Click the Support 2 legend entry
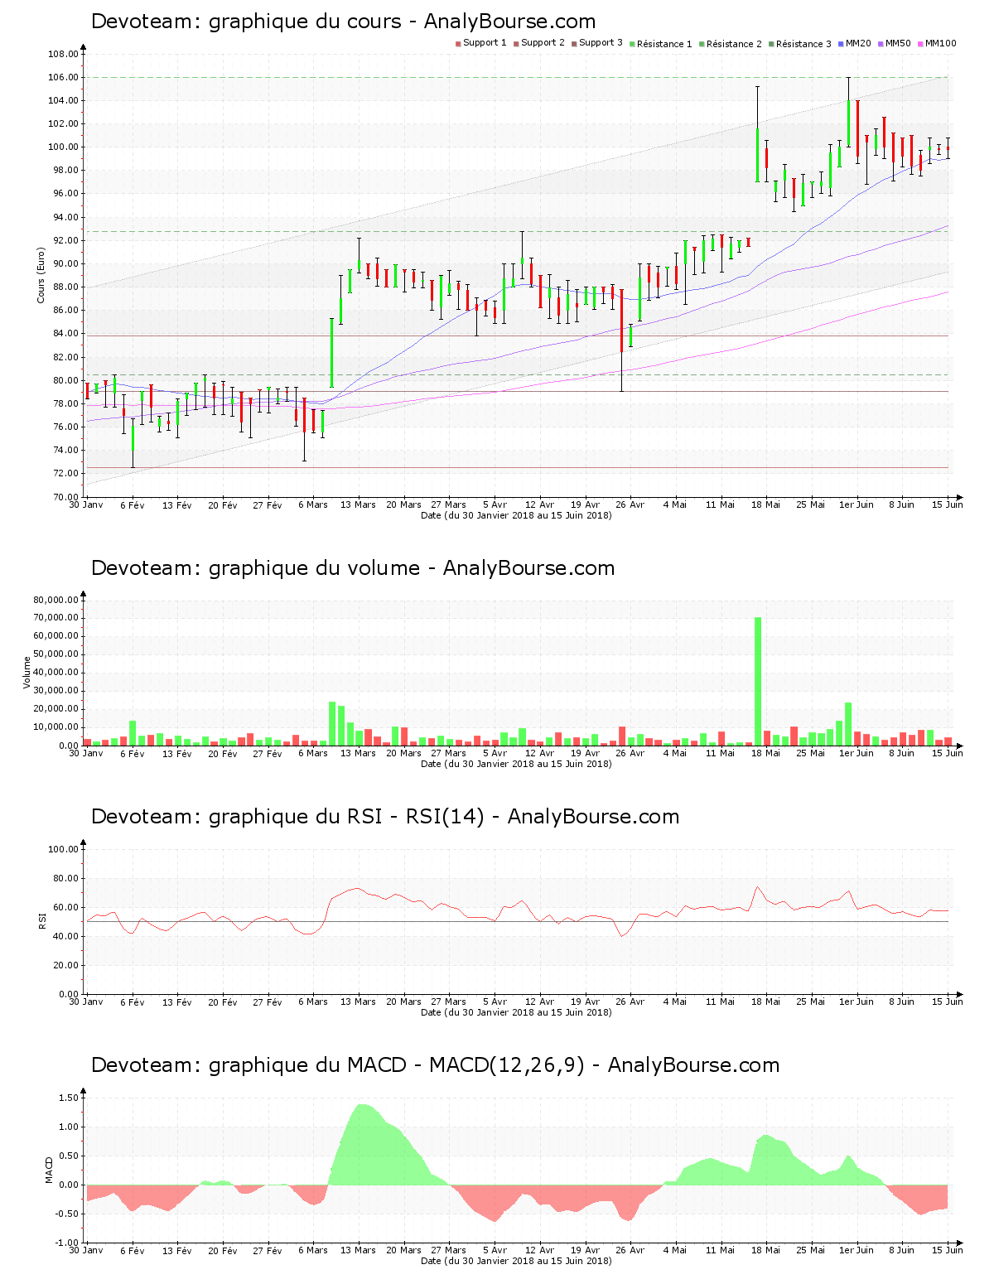Viewport: 994px width, 1284px height. (x=539, y=43)
